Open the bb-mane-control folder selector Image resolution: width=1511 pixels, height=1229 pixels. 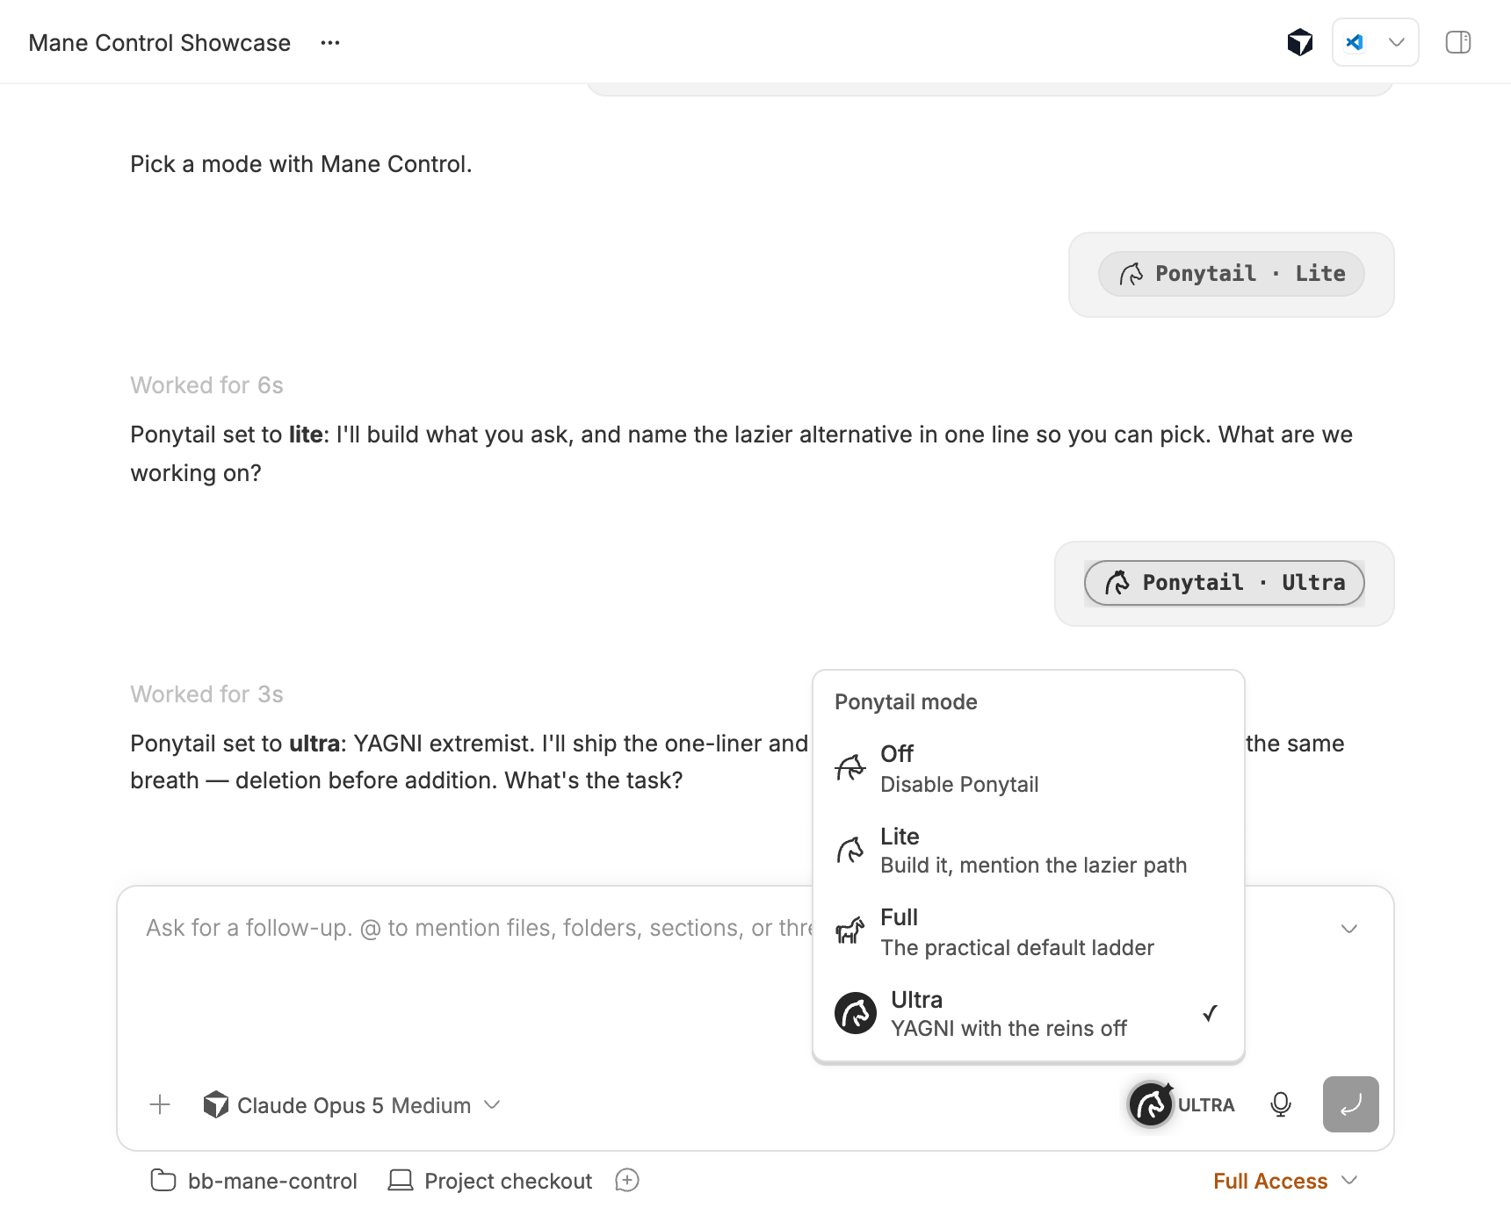(254, 1181)
